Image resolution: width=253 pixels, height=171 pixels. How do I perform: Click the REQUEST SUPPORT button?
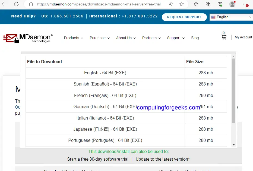pyautogui.click(x=184, y=17)
